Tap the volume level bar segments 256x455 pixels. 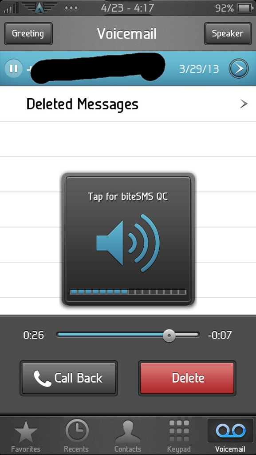tap(128, 291)
